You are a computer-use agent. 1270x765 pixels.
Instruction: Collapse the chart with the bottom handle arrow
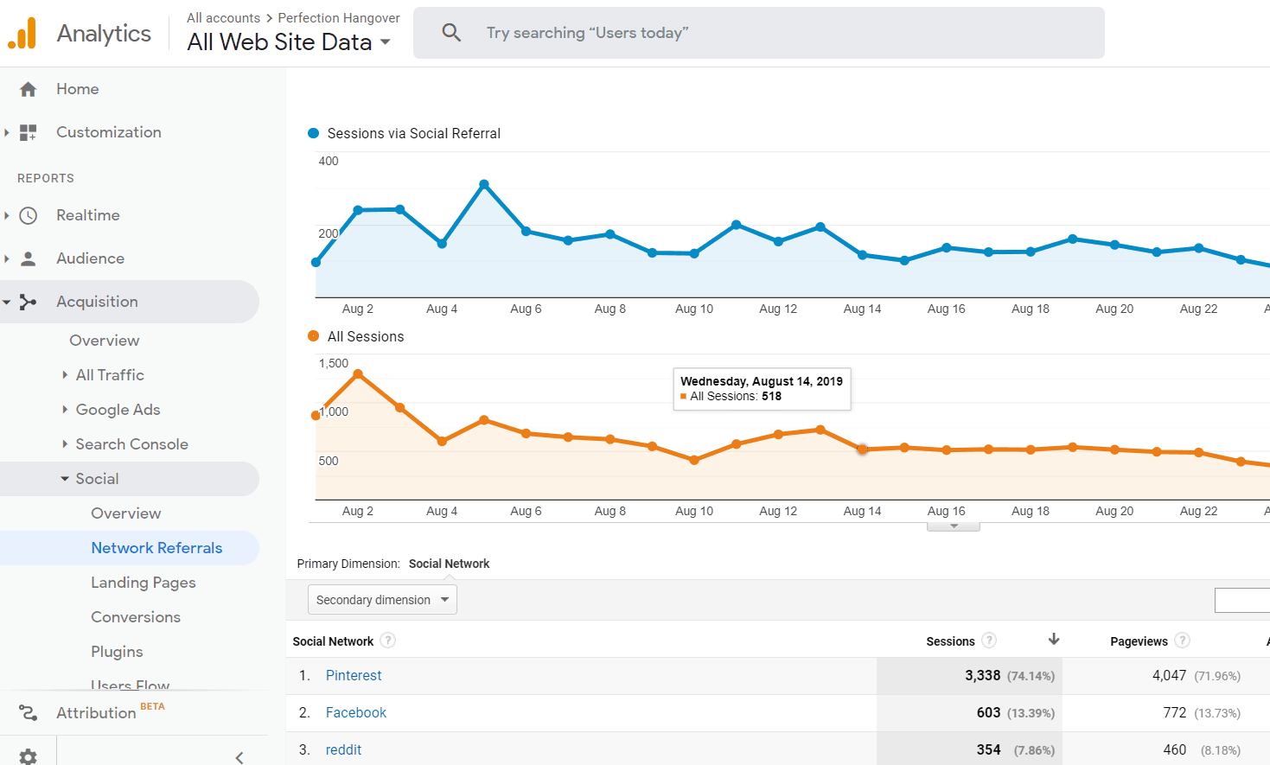pyautogui.click(x=954, y=526)
